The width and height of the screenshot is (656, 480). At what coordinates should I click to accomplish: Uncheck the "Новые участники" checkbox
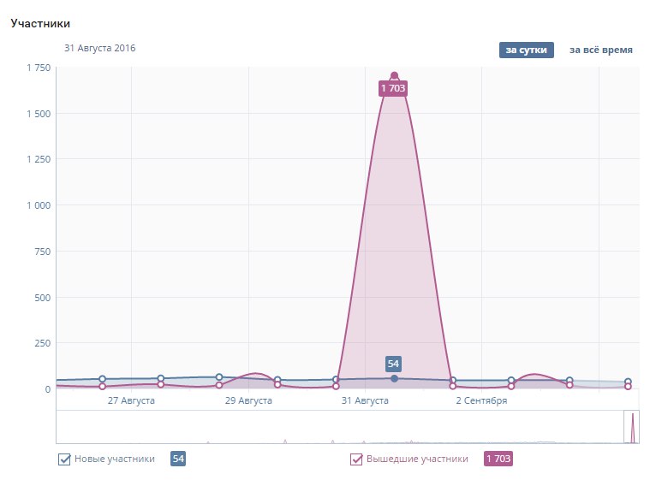[x=64, y=459]
